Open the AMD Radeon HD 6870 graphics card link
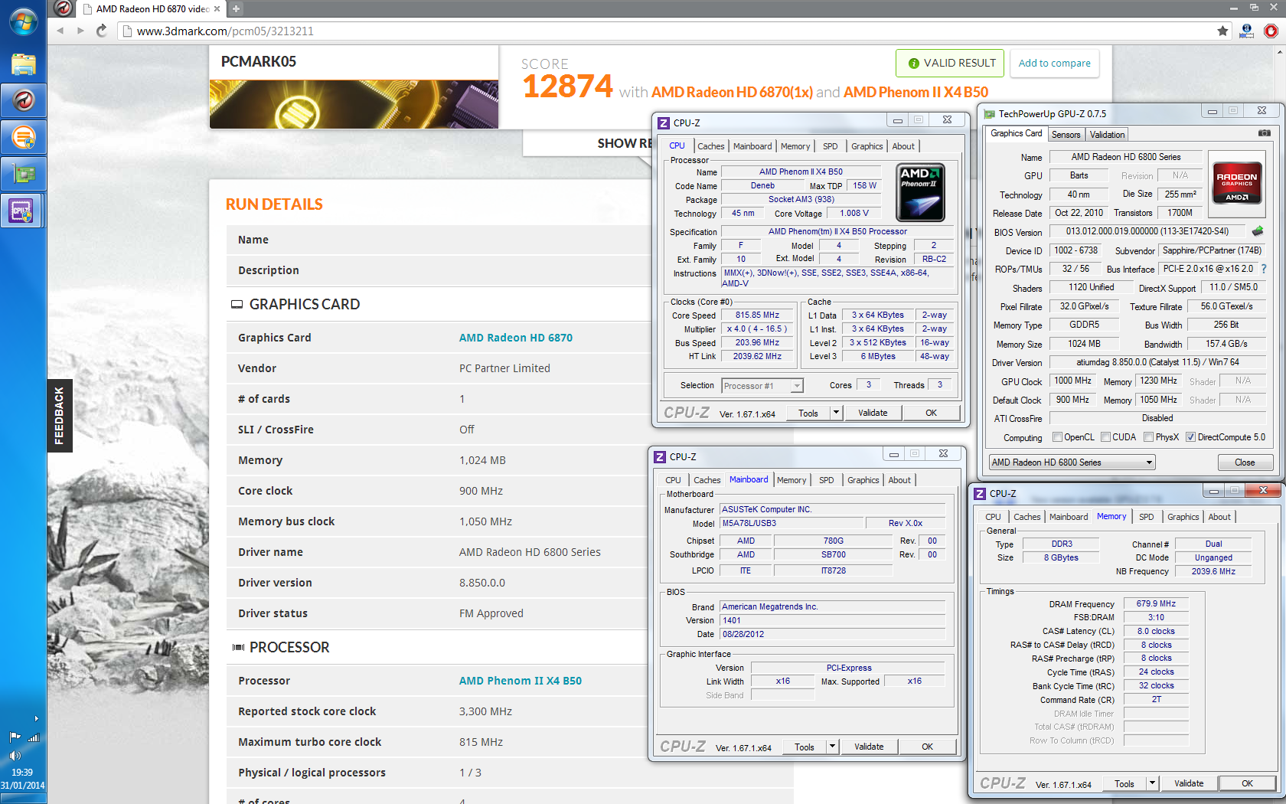This screenshot has height=804, width=1286. click(516, 338)
